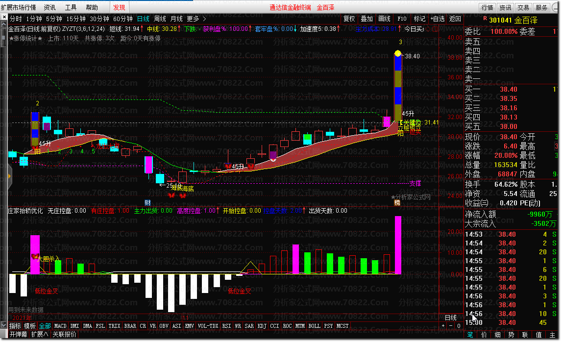The height and width of the screenshot is (342, 562).
Task: Select the 日线 period
Action: (x=143, y=19)
